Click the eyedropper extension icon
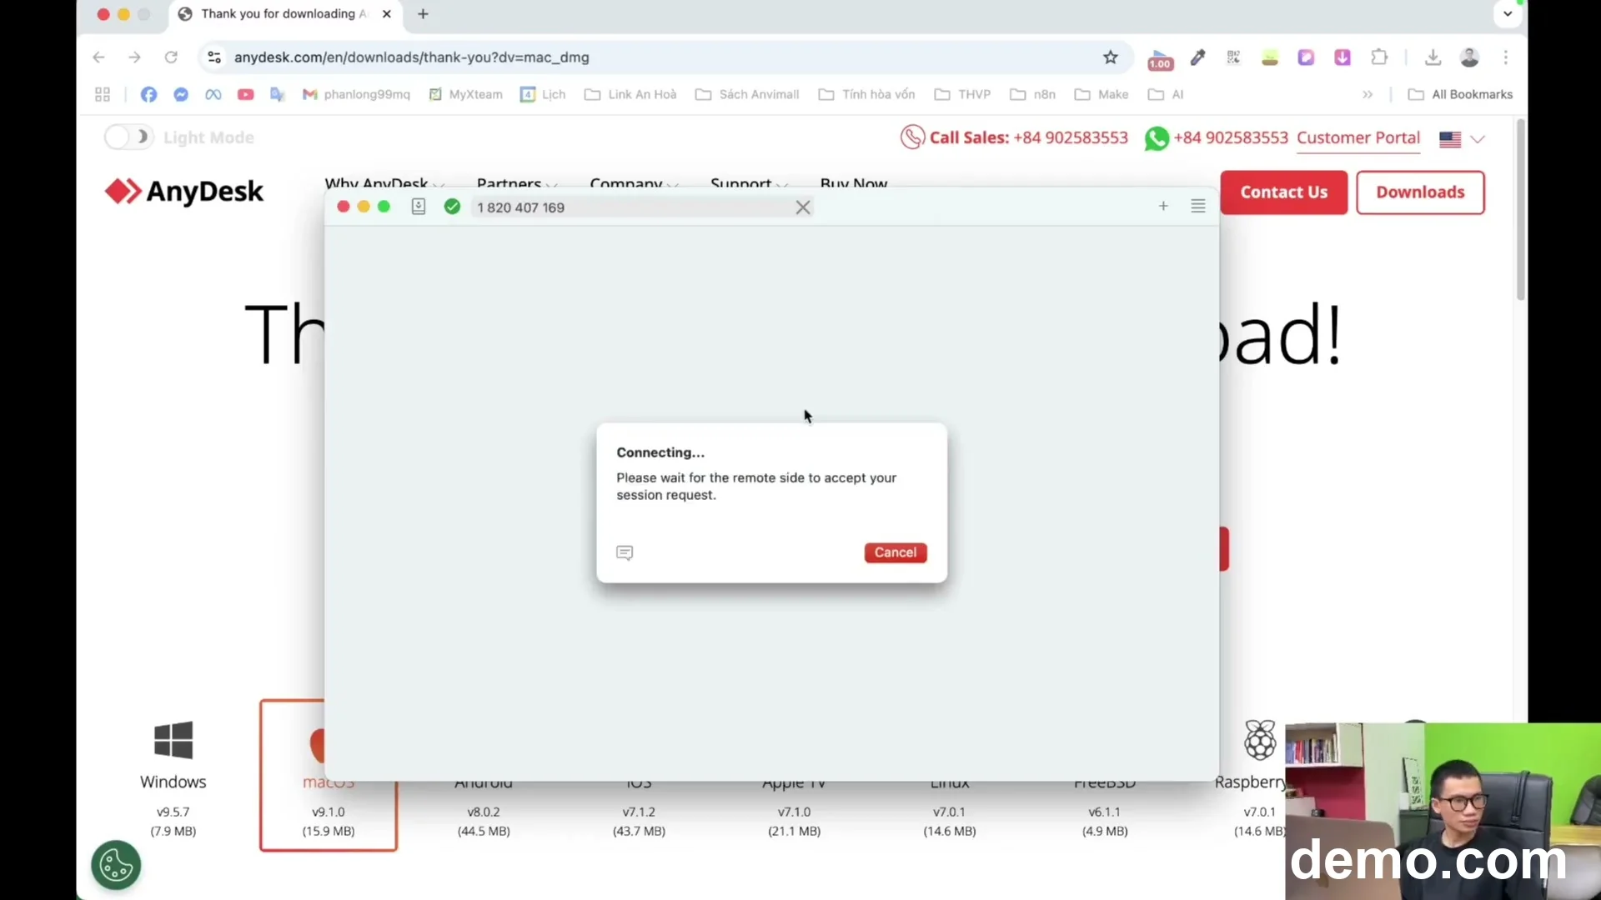The height and width of the screenshot is (900, 1601). [x=1197, y=57]
